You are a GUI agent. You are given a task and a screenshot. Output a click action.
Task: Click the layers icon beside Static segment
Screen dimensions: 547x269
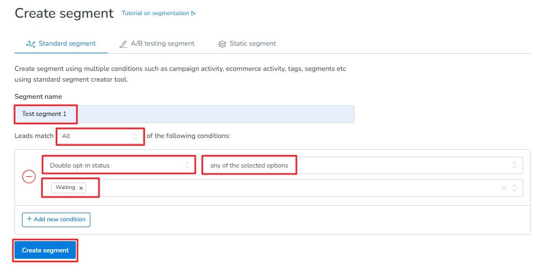tap(222, 44)
